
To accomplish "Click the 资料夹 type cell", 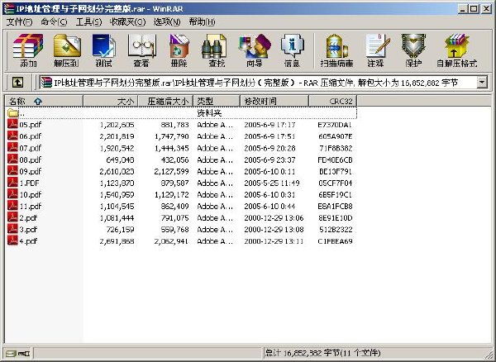I will point(209,113).
